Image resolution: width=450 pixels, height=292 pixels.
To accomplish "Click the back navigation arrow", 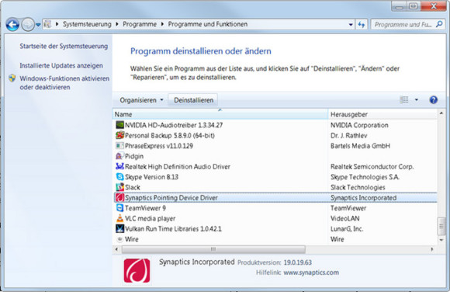I will 12,25.
